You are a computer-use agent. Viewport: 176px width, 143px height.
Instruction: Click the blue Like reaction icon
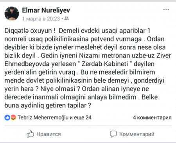[x=7, y=118]
